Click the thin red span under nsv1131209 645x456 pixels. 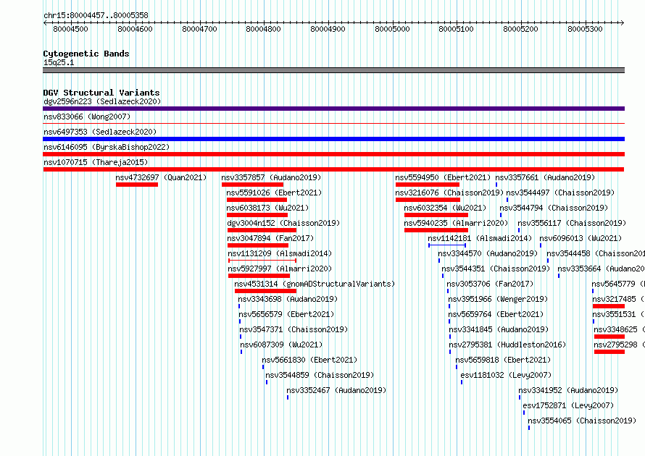[x=262, y=261]
